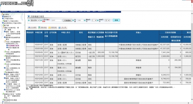This screenshot has width=193, height=104.
Task: Collapse the 內部人持股轉讓事前申報表(個別公司) folder
Action: pyautogui.click(x=5, y=42)
